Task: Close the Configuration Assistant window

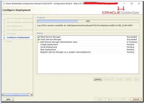Action: tap(139, 4)
